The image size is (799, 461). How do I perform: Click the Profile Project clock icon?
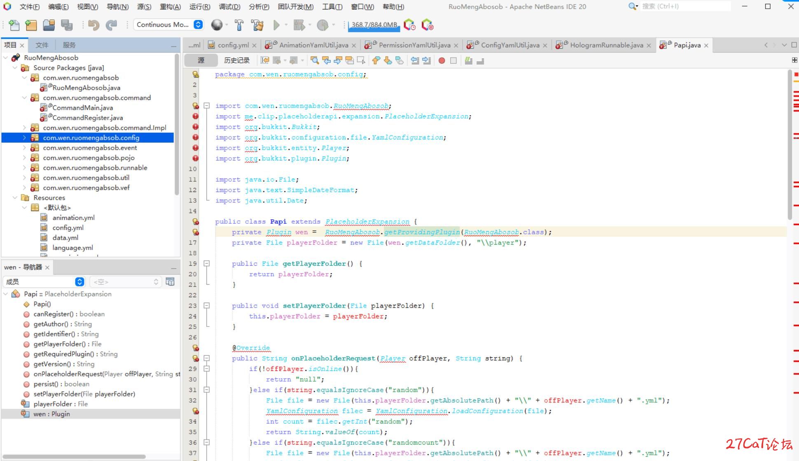coord(322,25)
